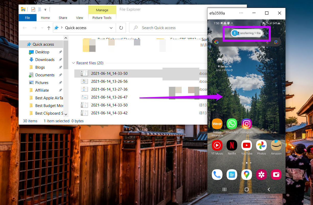313x205 pixels.
Task: Tap the Google search bar on phone
Action: click(246, 42)
